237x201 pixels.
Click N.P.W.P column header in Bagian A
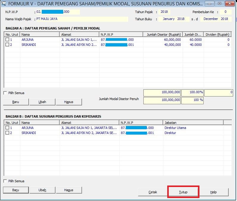pos(121,35)
